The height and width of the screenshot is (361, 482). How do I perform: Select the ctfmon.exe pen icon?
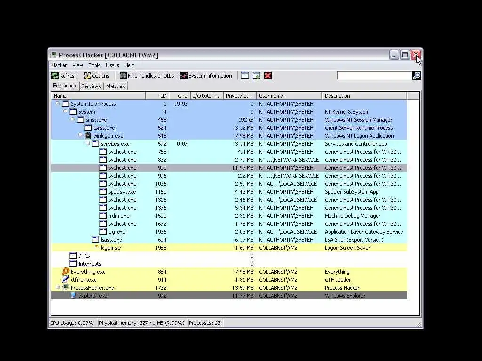[65, 279]
